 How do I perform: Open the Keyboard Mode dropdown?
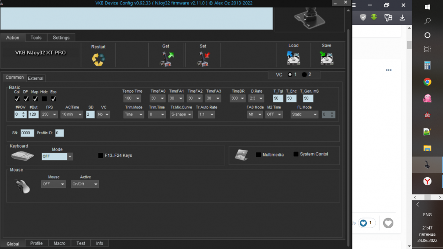click(x=57, y=156)
